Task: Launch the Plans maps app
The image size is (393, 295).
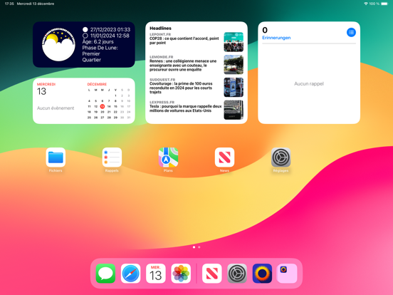Action: point(168,157)
